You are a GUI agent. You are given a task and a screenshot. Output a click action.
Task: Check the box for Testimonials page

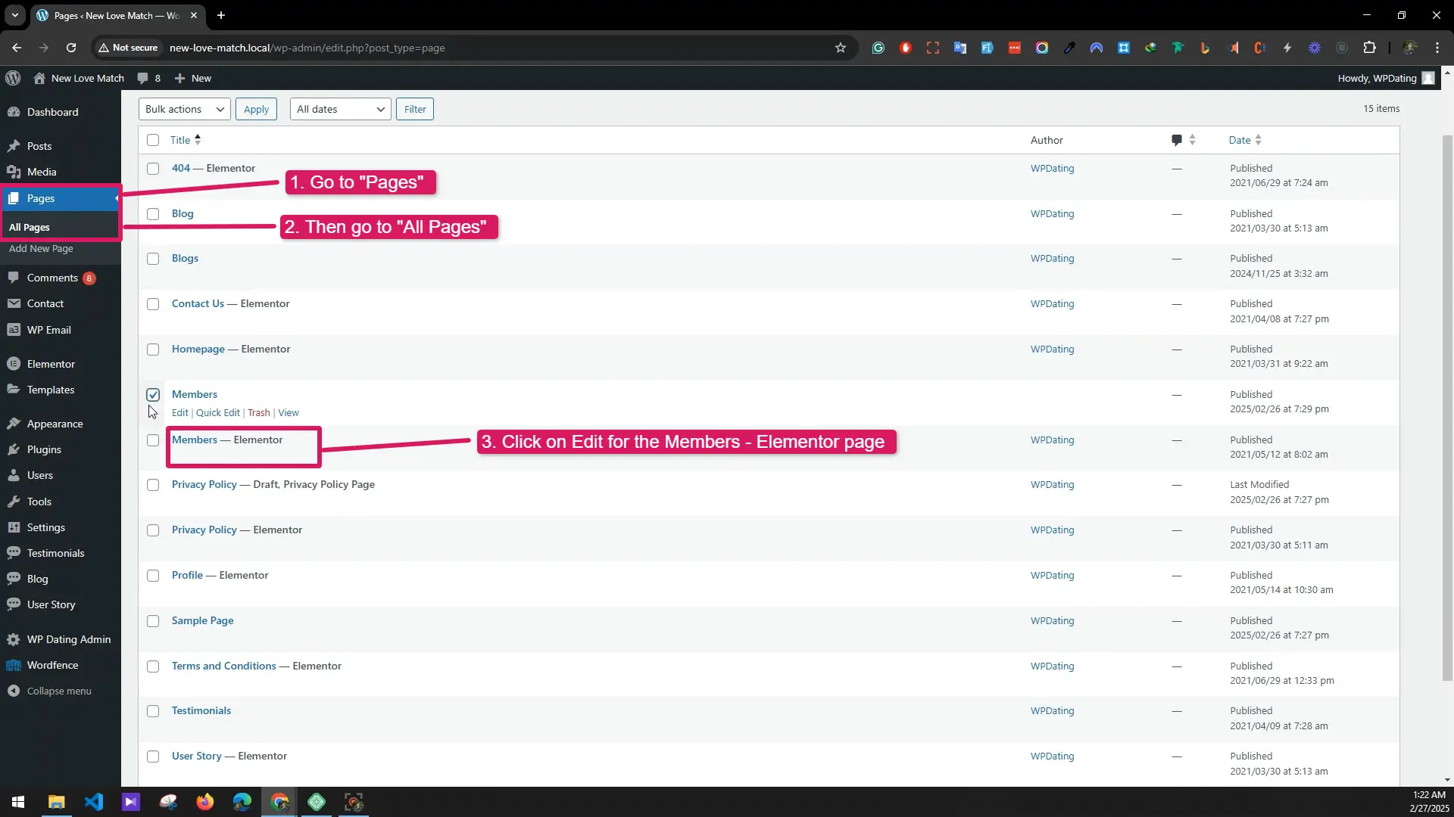tap(153, 711)
